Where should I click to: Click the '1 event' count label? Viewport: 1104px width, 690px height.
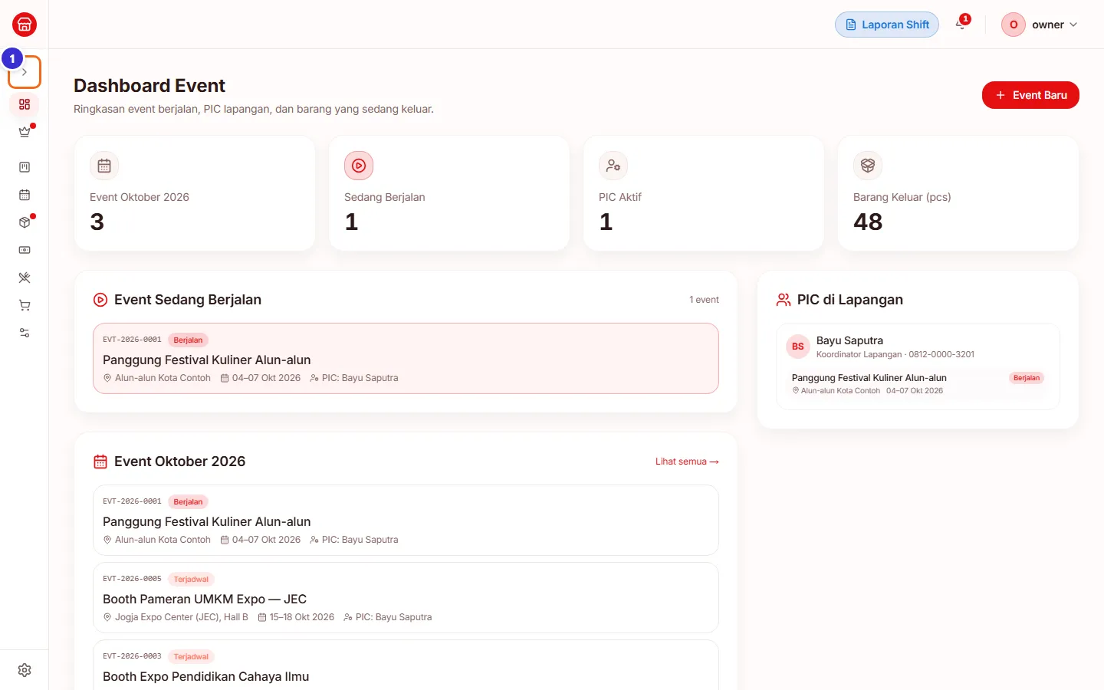click(x=704, y=300)
